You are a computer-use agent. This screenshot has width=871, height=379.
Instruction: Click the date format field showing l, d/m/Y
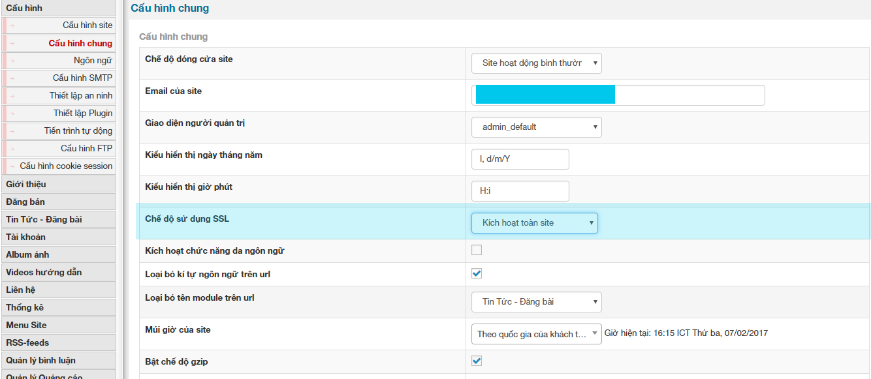[x=520, y=159]
